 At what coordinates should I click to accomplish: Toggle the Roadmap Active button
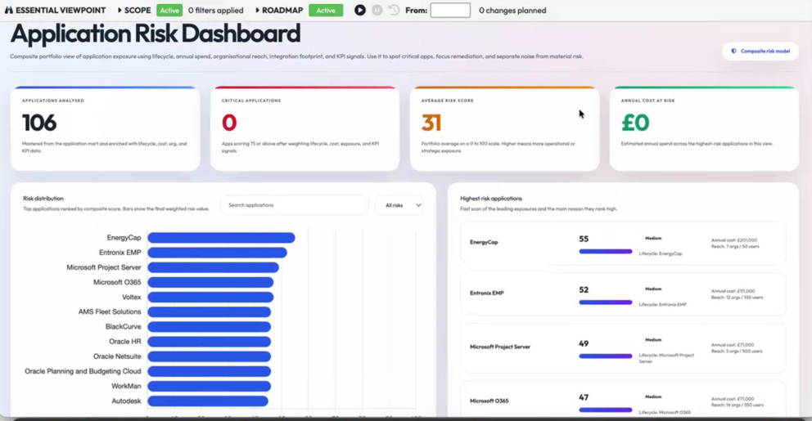pos(326,11)
